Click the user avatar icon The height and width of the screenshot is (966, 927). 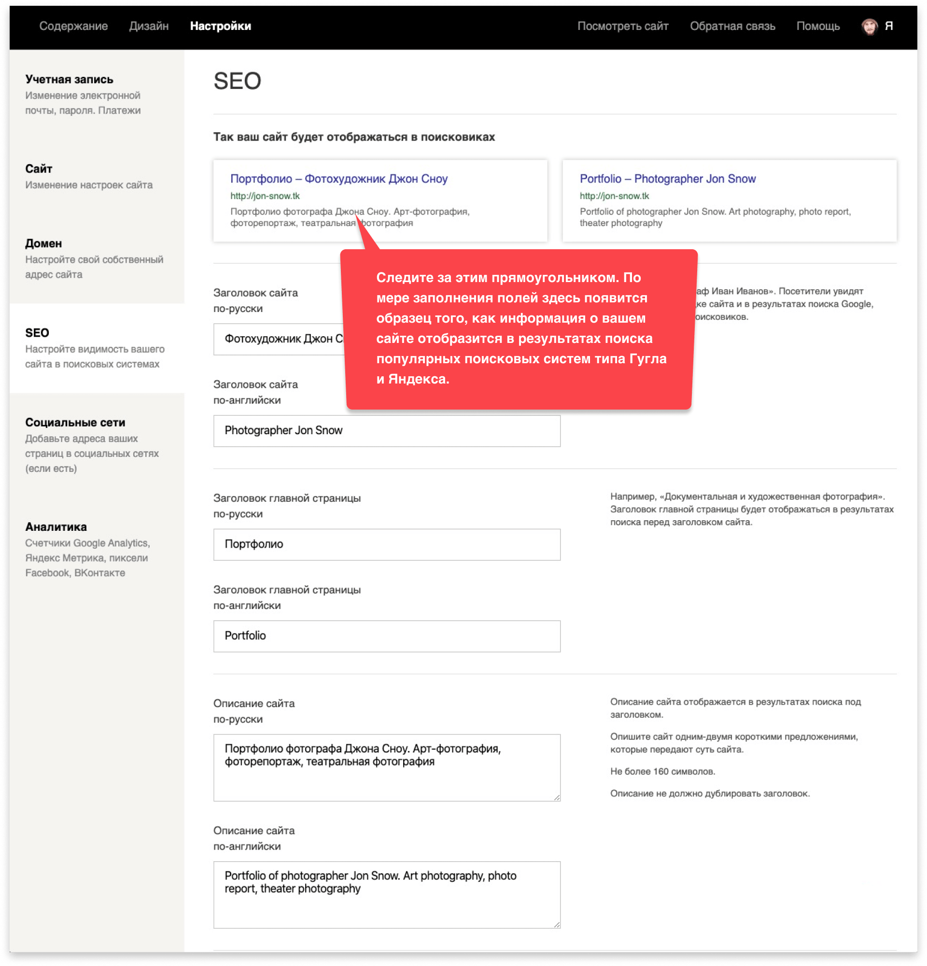pyautogui.click(x=870, y=26)
